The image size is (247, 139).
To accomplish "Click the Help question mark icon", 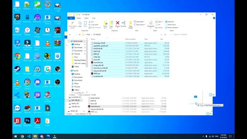I will 214,18.
